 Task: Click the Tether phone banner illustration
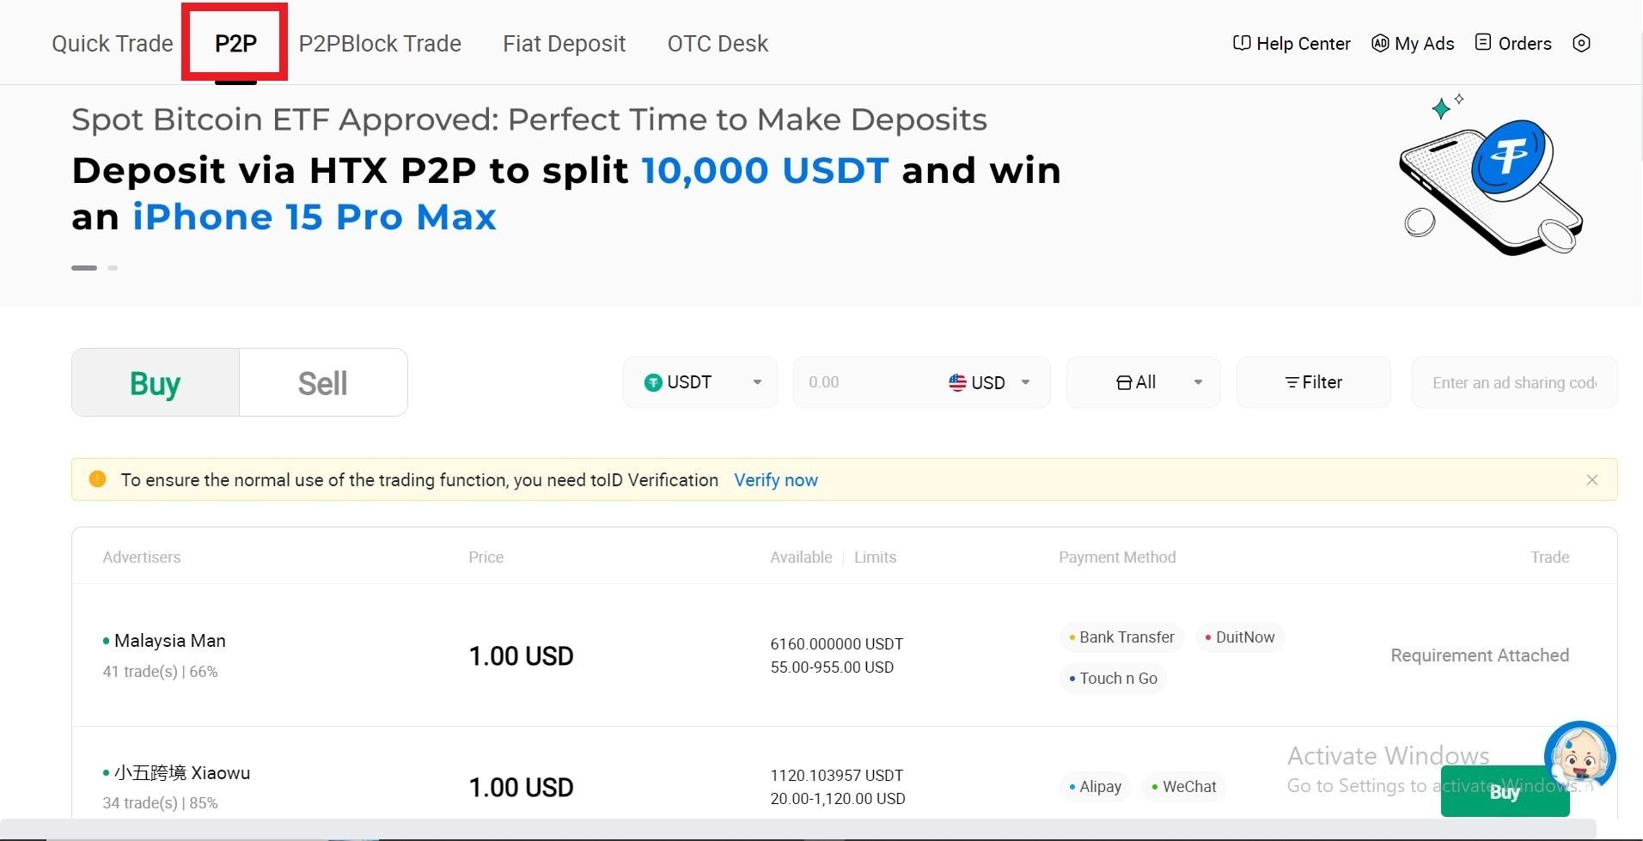1491,175
